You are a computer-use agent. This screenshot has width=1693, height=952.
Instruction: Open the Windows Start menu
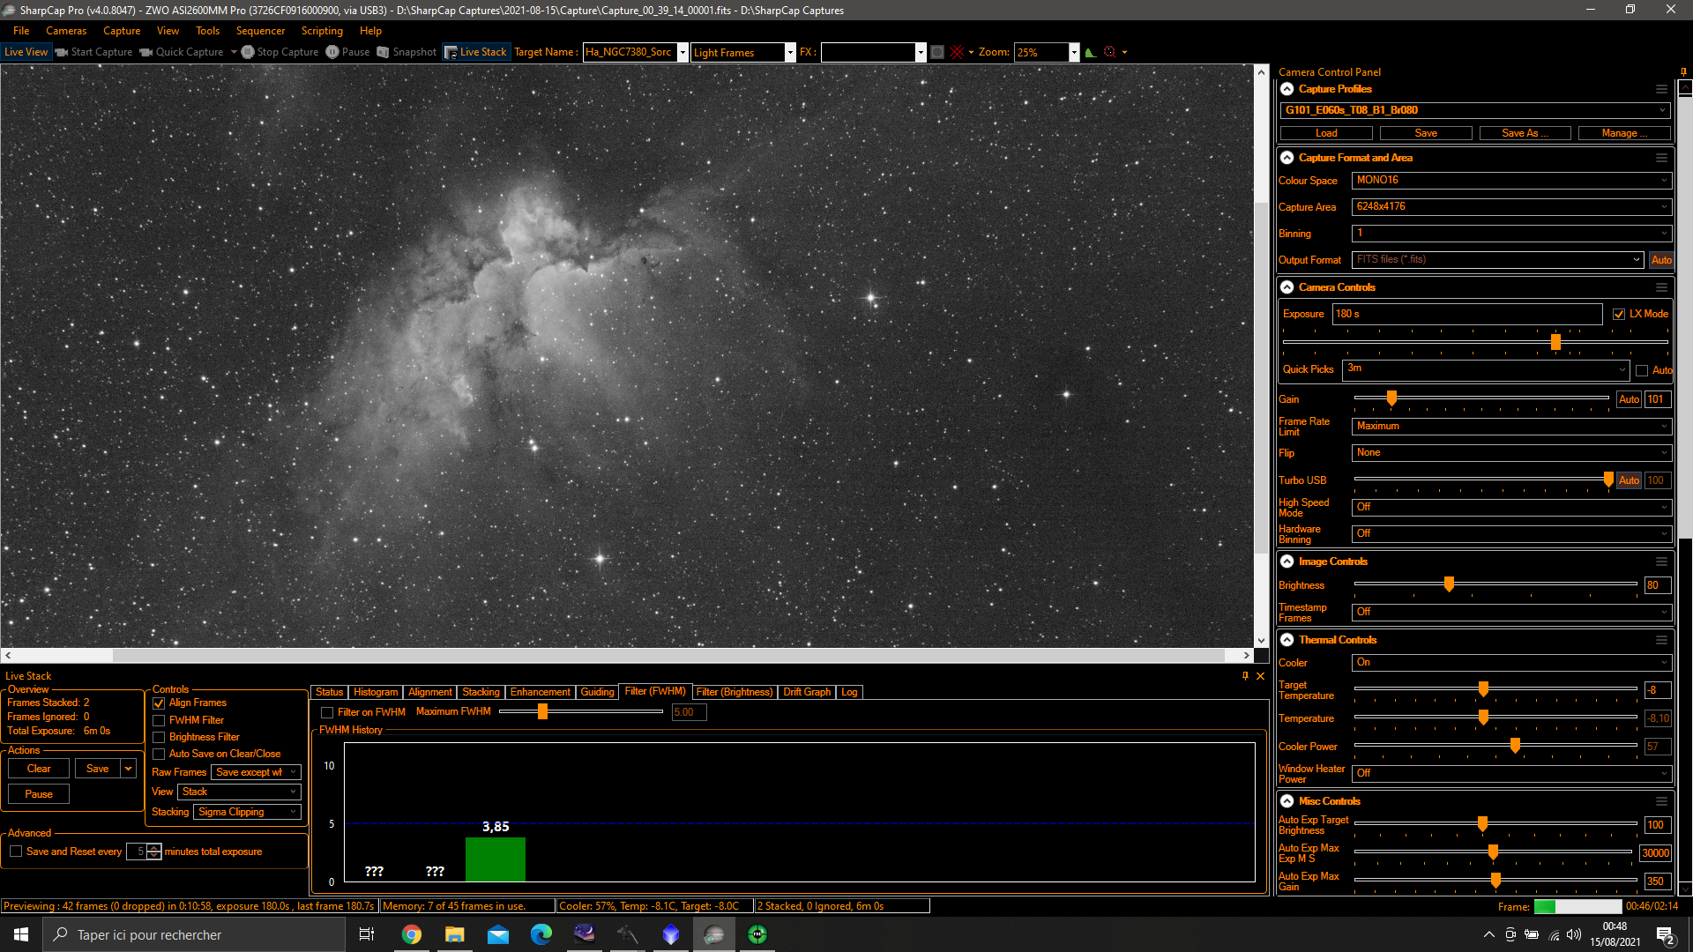[x=21, y=934]
